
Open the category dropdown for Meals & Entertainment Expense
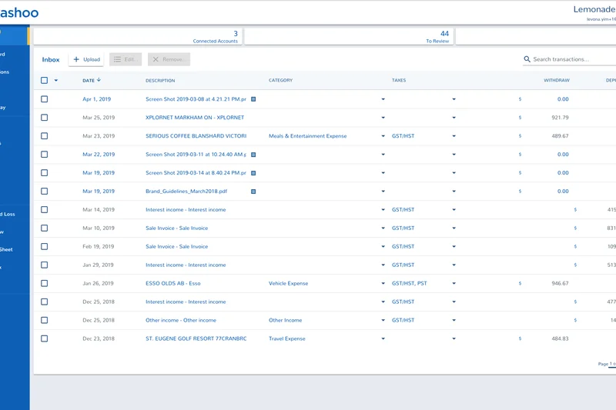383,136
